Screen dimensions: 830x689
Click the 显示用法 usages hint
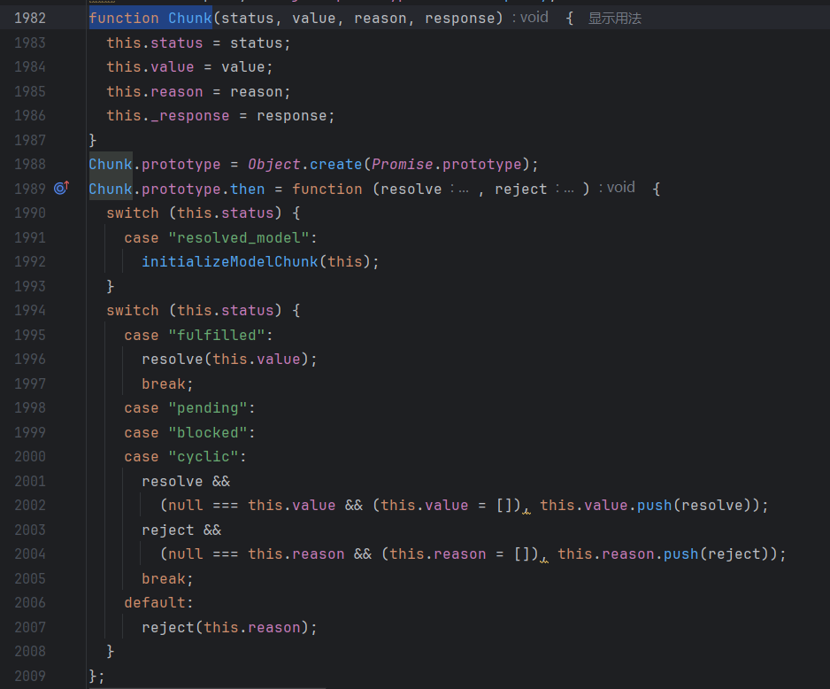pos(614,18)
